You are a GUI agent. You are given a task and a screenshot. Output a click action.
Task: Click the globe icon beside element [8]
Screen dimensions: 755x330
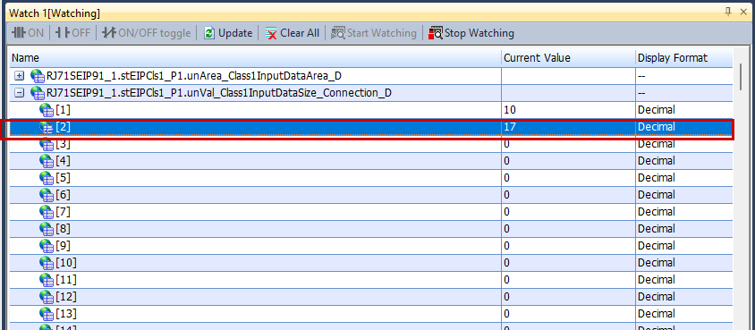click(47, 229)
